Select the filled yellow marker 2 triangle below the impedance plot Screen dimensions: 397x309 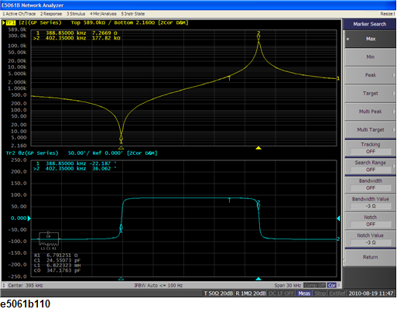[258, 148]
